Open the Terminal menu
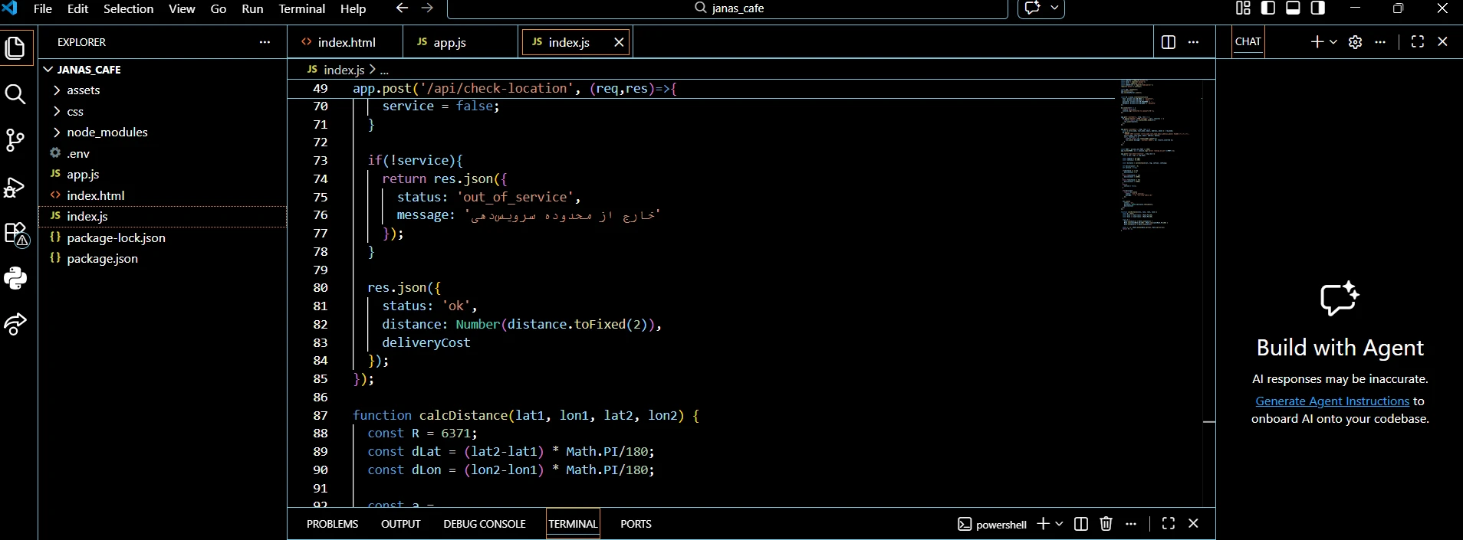 [301, 9]
